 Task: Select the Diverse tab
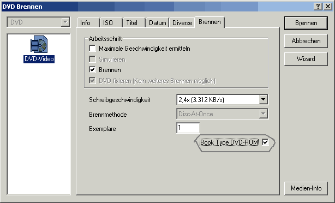[182, 23]
